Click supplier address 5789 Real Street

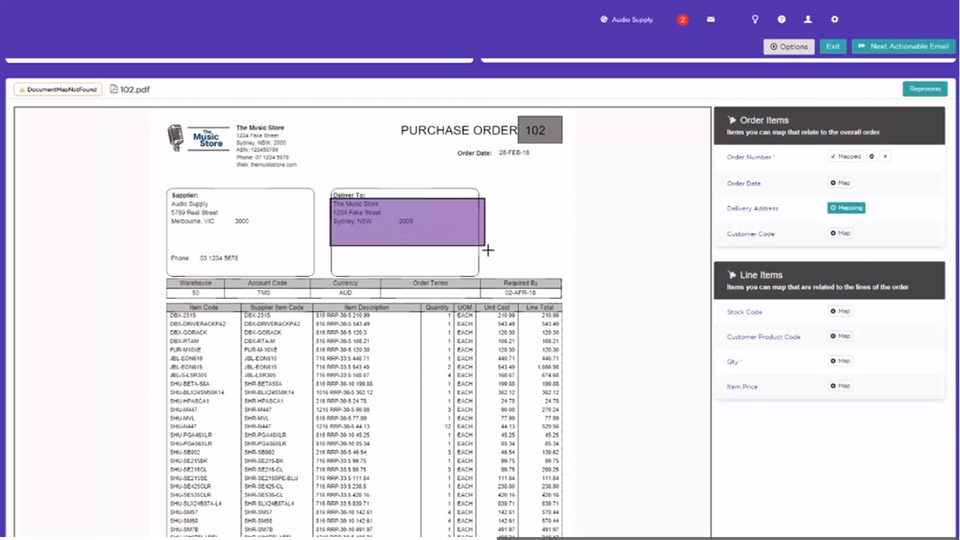pos(195,213)
